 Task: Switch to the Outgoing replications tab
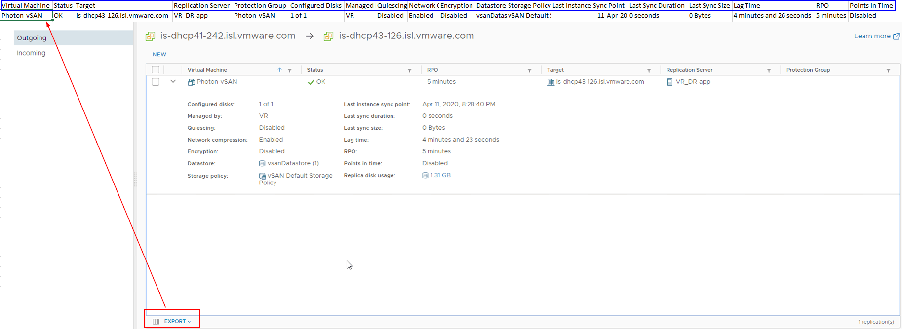click(32, 38)
